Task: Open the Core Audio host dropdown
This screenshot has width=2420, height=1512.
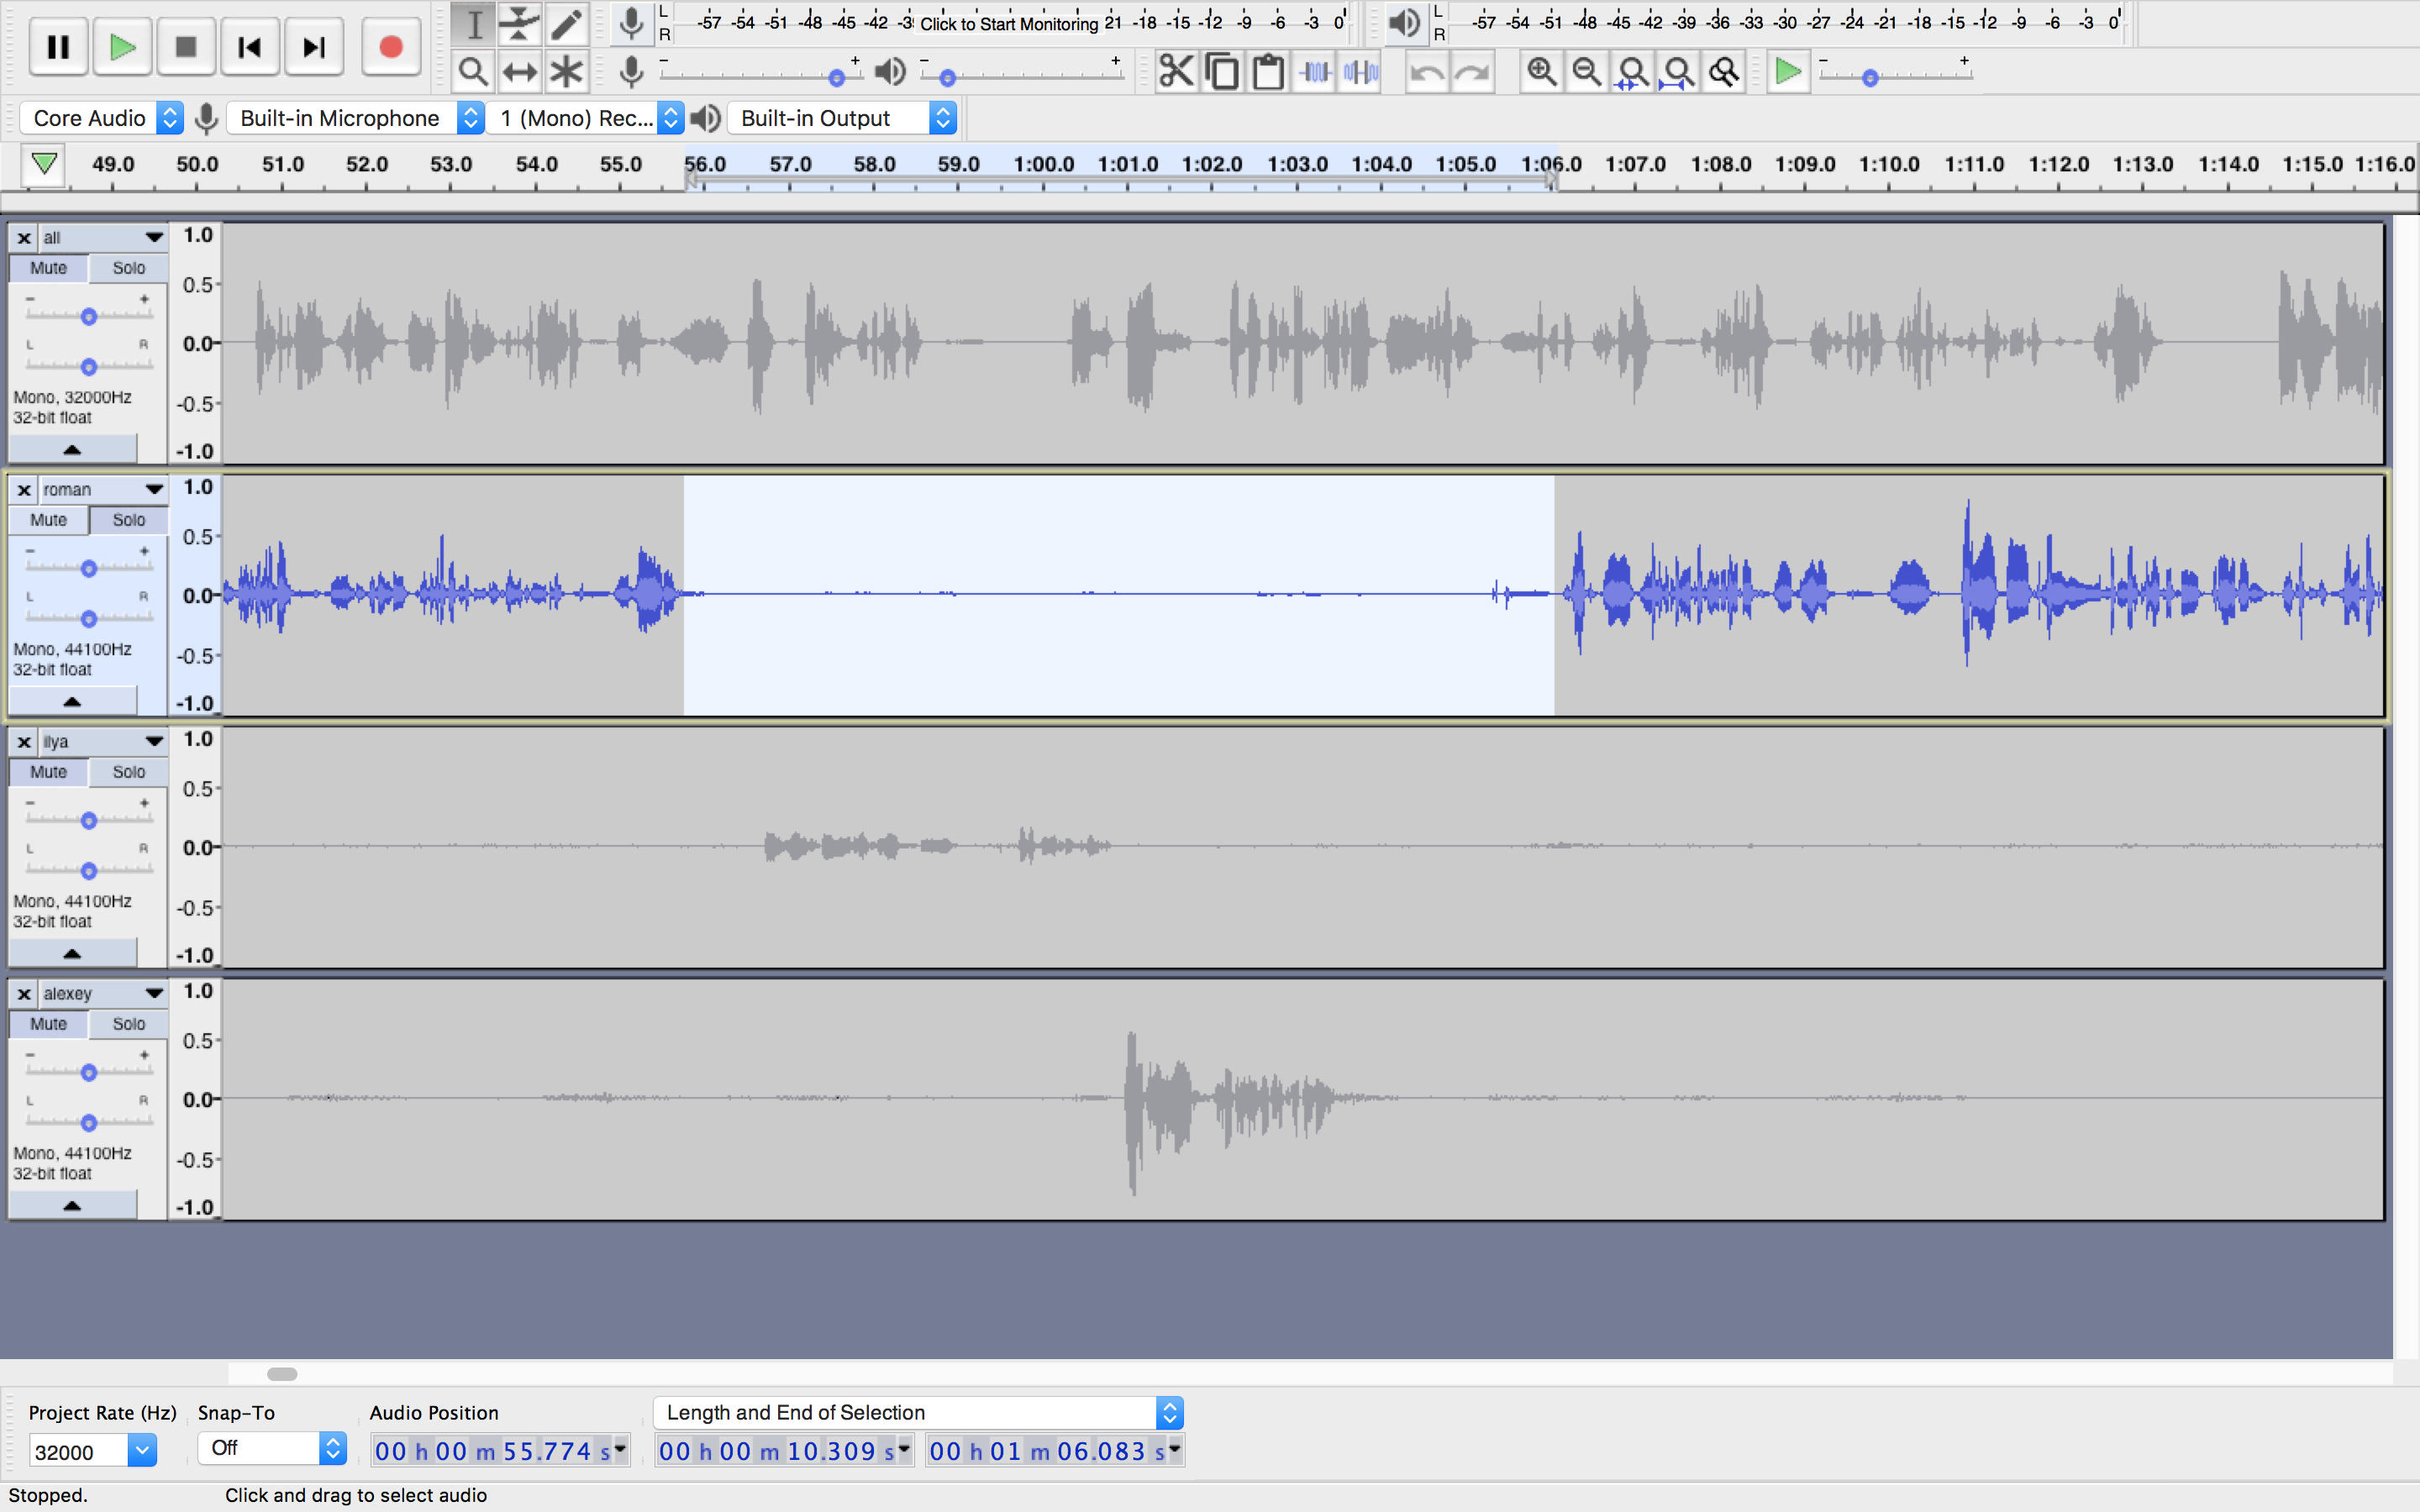Action: (x=101, y=118)
